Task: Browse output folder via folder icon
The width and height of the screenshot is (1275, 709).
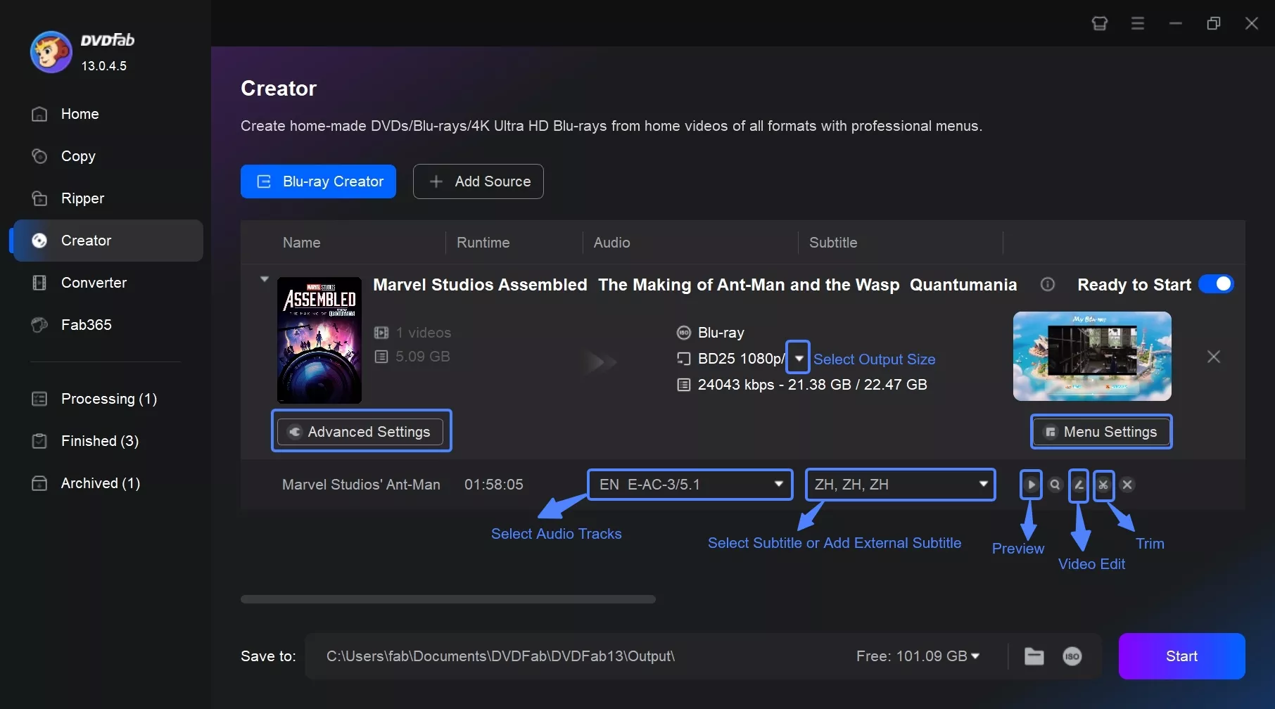Action: click(x=1034, y=656)
